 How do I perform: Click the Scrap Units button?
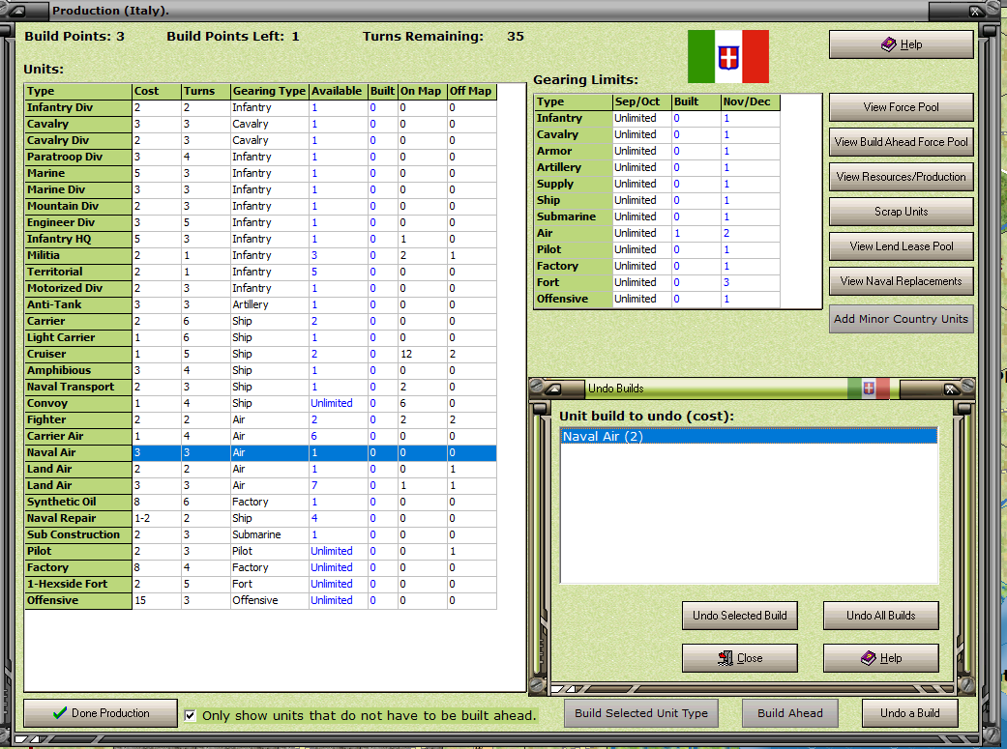(901, 211)
